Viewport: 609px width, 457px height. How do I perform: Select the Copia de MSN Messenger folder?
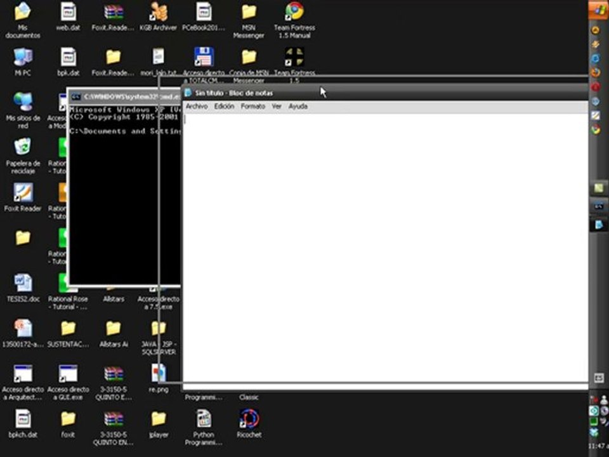pos(249,65)
